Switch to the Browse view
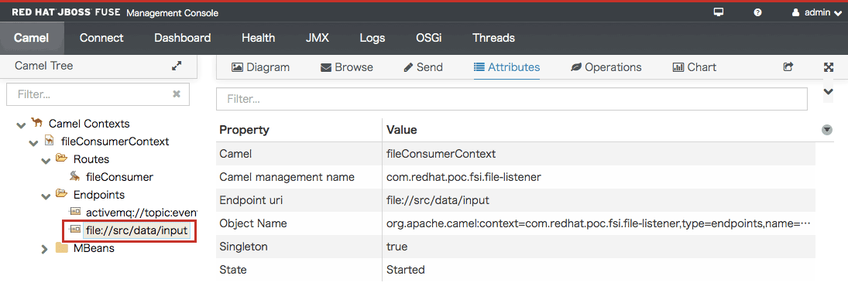The width and height of the screenshot is (848, 286). click(x=347, y=67)
